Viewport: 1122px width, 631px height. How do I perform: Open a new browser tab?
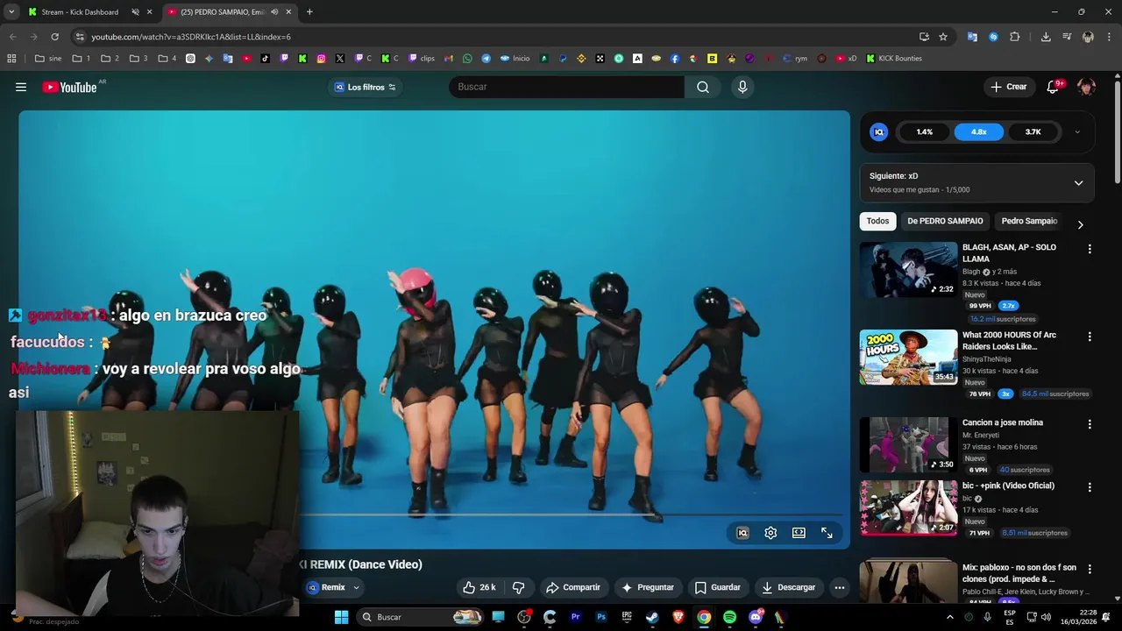tap(309, 12)
